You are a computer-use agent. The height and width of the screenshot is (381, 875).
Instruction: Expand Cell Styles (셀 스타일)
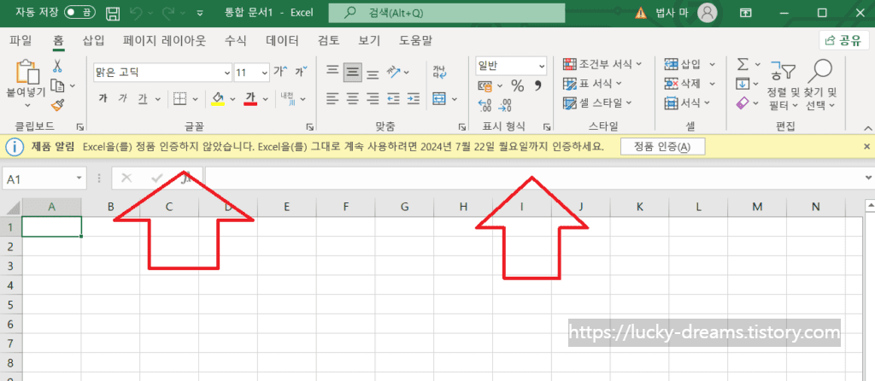597,103
